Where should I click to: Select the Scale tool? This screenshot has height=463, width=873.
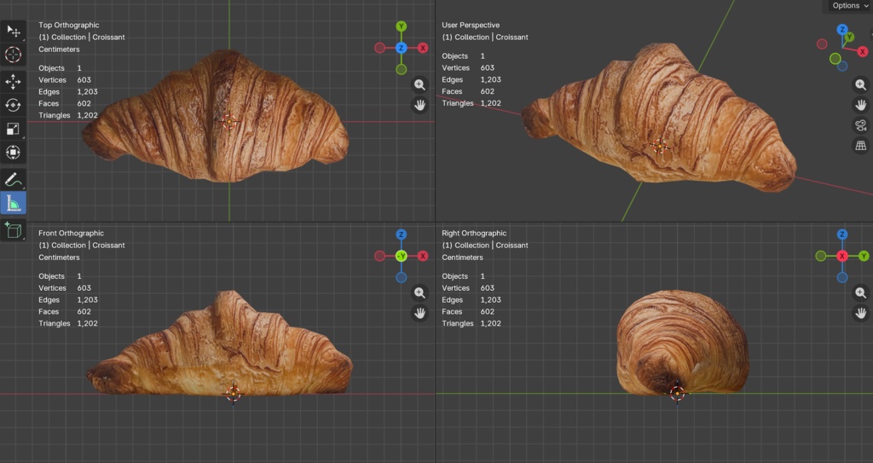coord(13,129)
